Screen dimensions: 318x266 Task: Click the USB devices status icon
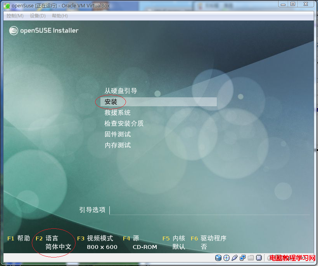235,258
